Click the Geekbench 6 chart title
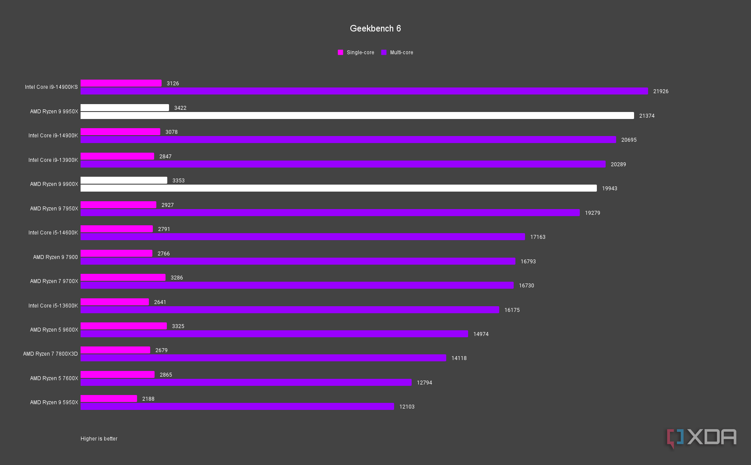 375,28
